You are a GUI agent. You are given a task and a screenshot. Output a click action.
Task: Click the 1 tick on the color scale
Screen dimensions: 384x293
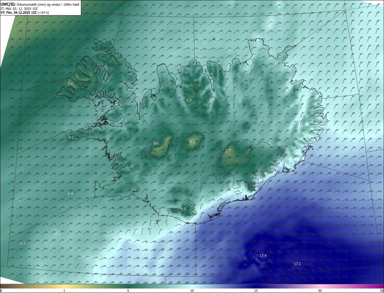click(64, 291)
